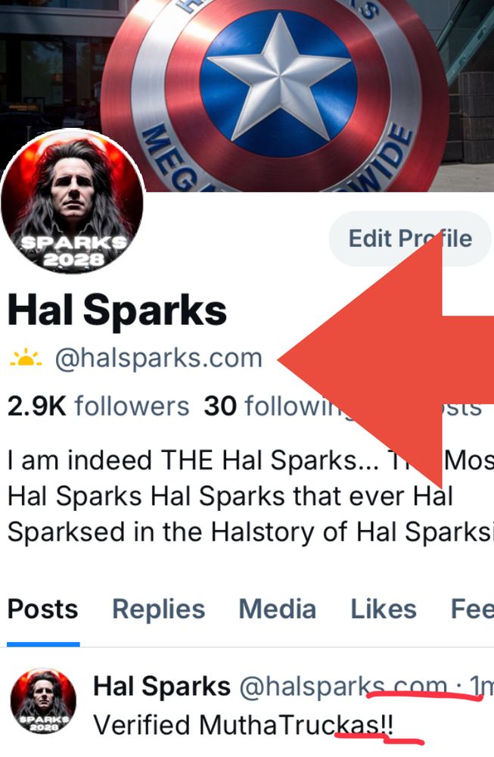The height and width of the screenshot is (757, 494).
Task: Open the large Sparks 2028 profile avatar
Action: click(73, 201)
